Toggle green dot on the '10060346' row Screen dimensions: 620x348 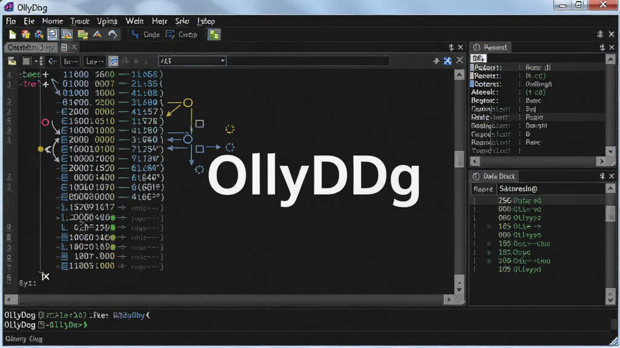coord(113,237)
